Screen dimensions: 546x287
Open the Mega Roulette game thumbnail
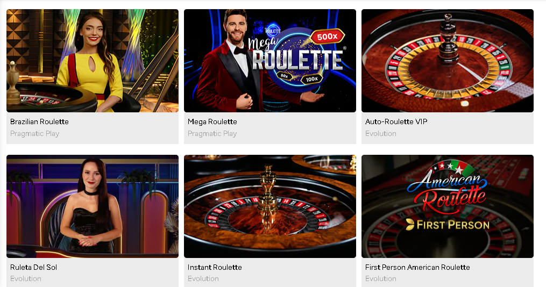tap(270, 61)
